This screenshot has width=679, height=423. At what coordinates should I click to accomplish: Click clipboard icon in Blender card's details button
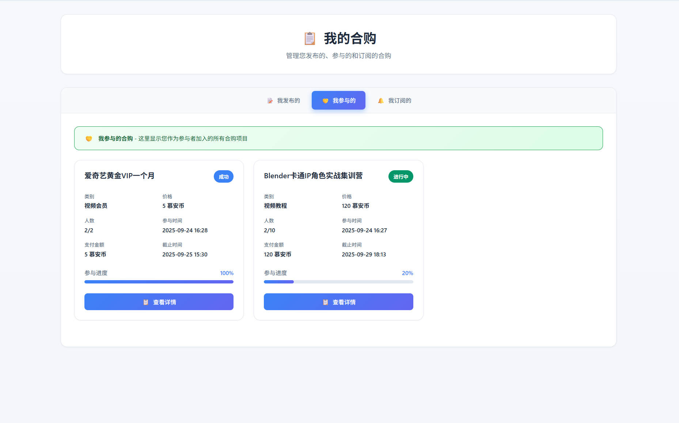[325, 302]
